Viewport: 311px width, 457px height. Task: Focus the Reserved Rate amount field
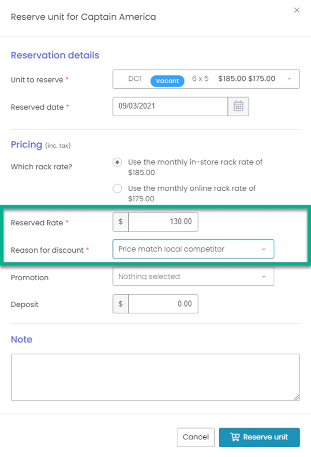click(163, 222)
